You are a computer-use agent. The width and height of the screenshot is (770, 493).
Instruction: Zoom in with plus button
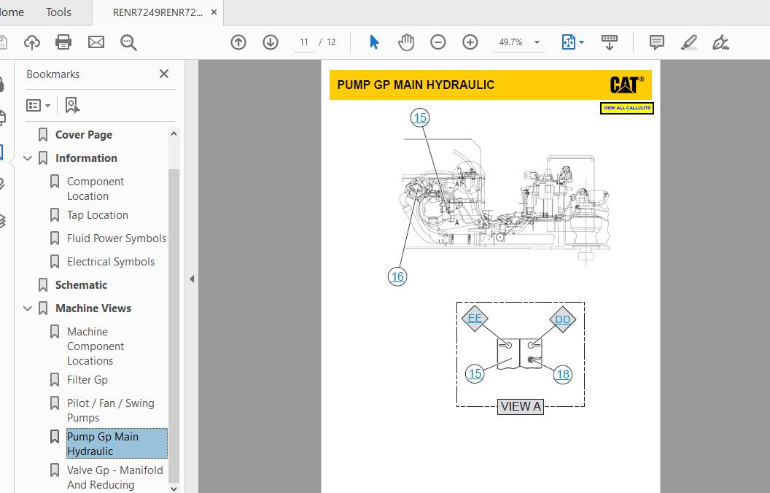click(470, 42)
